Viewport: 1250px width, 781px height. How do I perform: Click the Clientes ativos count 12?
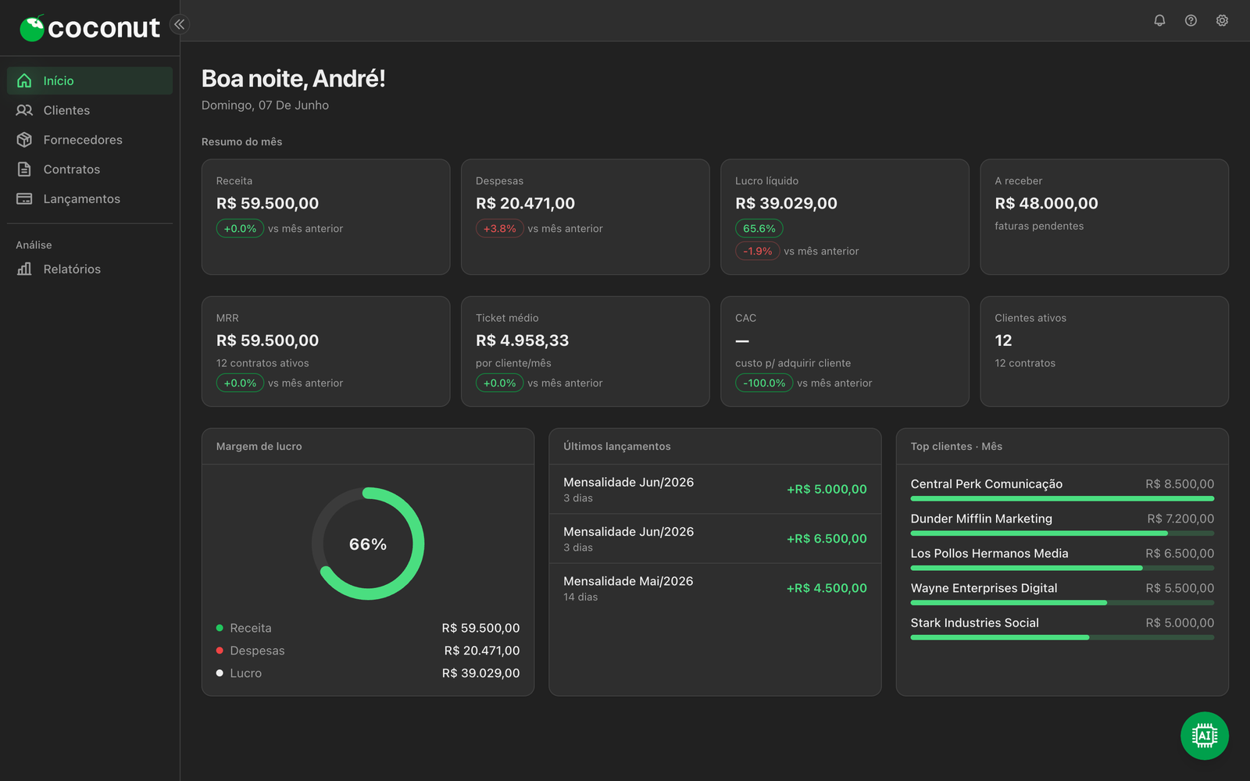coord(1003,341)
